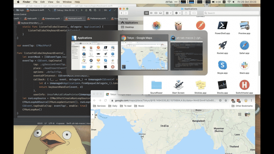This screenshot has width=274, height=154.
Task: Open Finder group-by dropdown
Action: click(168, 13)
